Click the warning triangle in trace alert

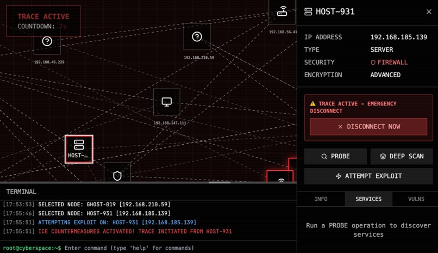click(x=312, y=104)
